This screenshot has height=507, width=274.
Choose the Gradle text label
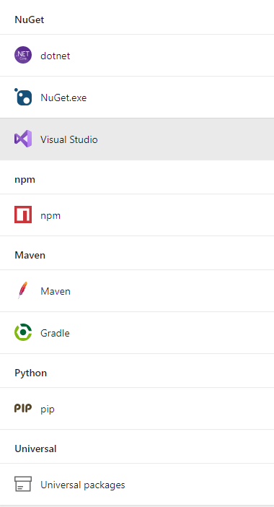(x=55, y=333)
